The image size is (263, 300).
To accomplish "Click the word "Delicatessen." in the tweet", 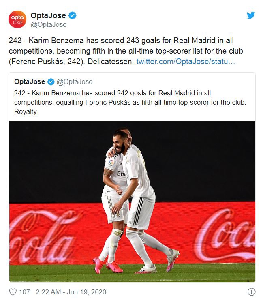I will [113, 62].
